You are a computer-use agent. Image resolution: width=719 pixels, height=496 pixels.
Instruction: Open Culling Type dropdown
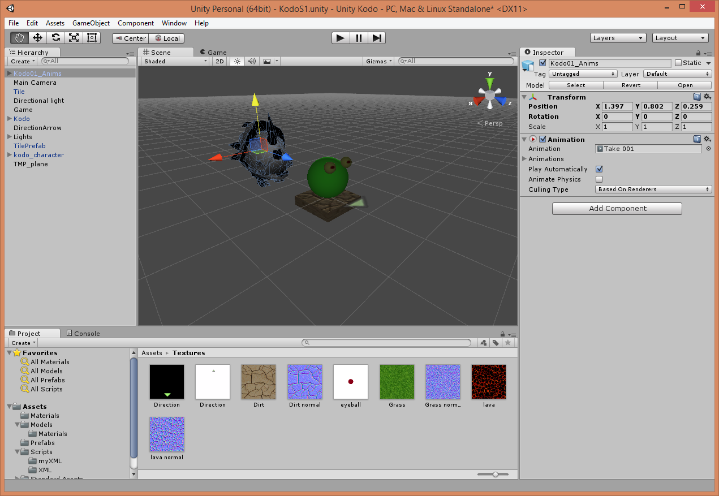coord(653,189)
